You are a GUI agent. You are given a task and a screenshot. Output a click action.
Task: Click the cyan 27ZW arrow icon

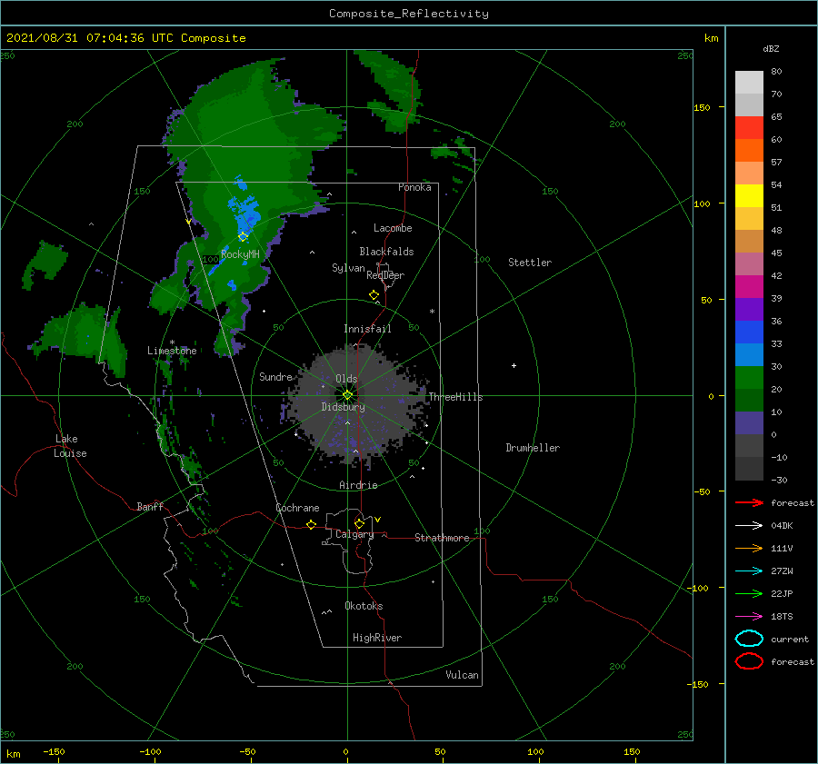click(749, 571)
